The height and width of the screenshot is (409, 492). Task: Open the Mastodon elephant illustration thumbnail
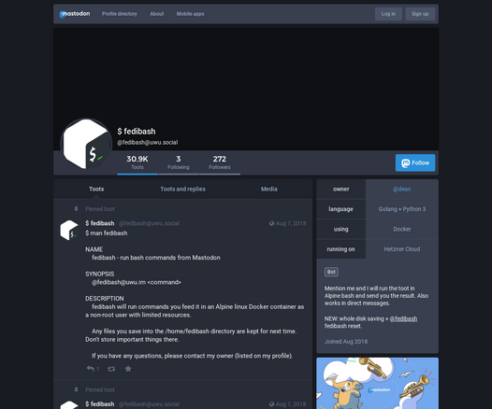click(x=378, y=383)
